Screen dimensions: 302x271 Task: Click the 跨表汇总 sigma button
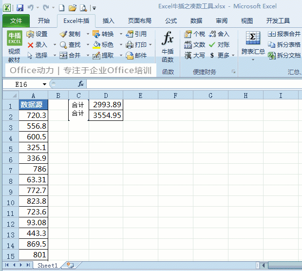pos(253,46)
